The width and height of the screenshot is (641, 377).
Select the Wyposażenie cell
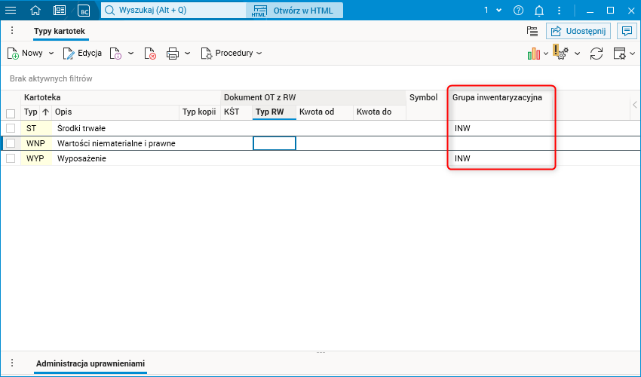click(115, 158)
